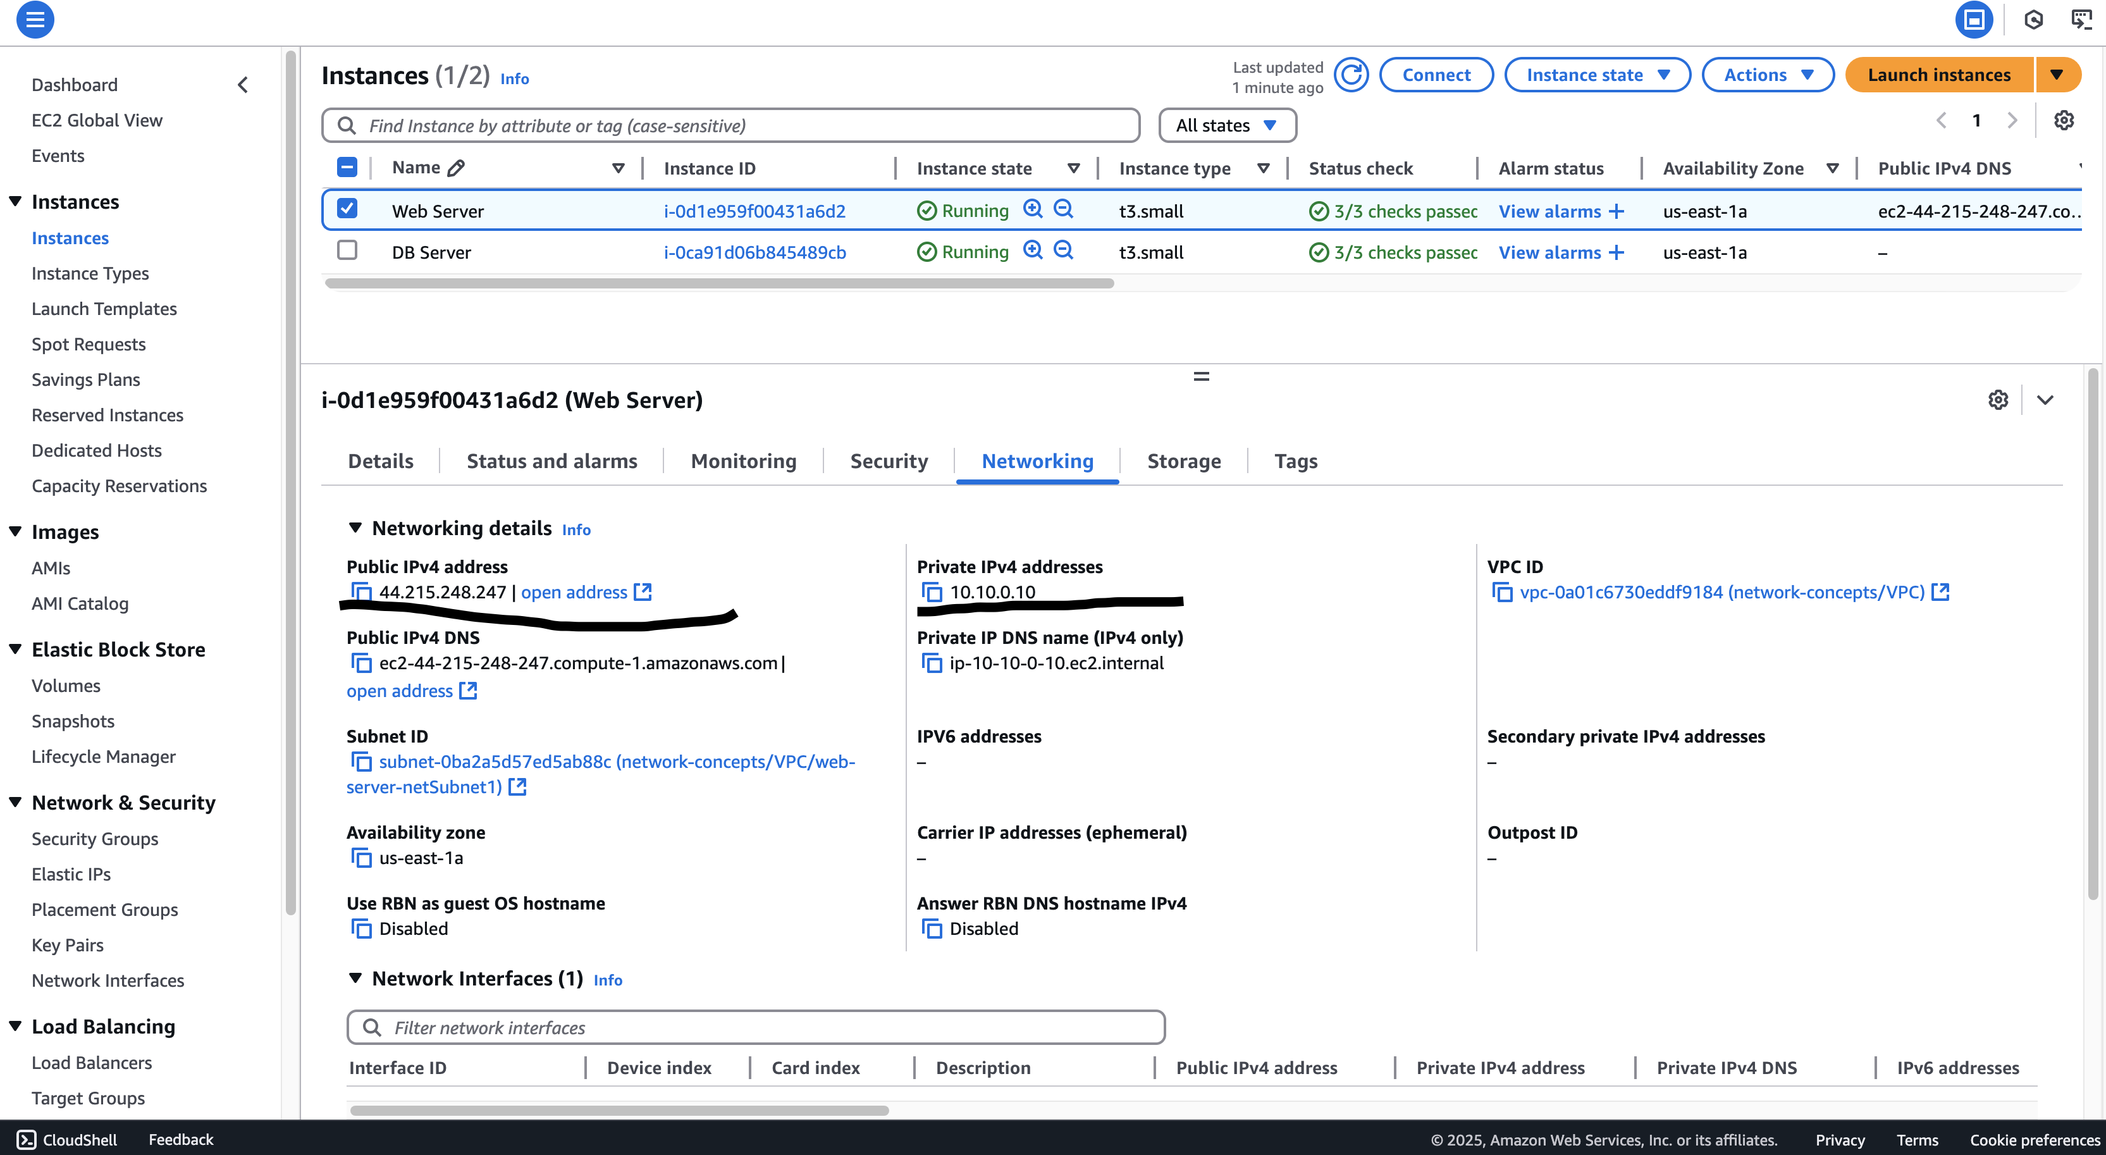Collapse the instance details panel chevron
The width and height of the screenshot is (2106, 1155).
pyautogui.click(x=2045, y=400)
